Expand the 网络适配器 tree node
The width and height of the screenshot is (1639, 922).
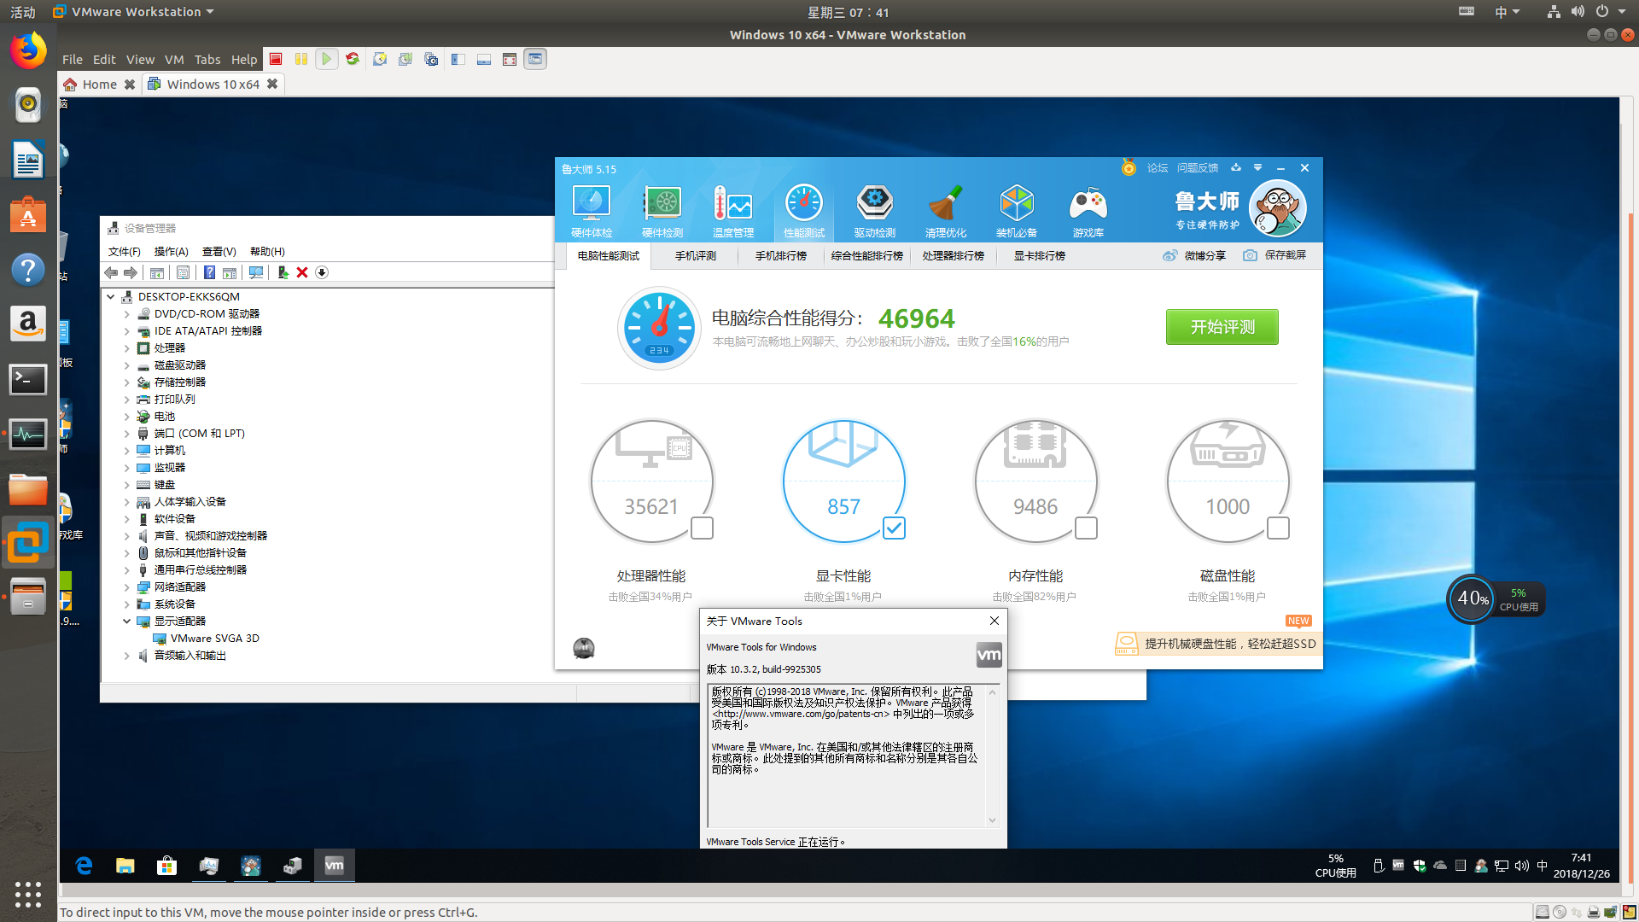(x=127, y=587)
